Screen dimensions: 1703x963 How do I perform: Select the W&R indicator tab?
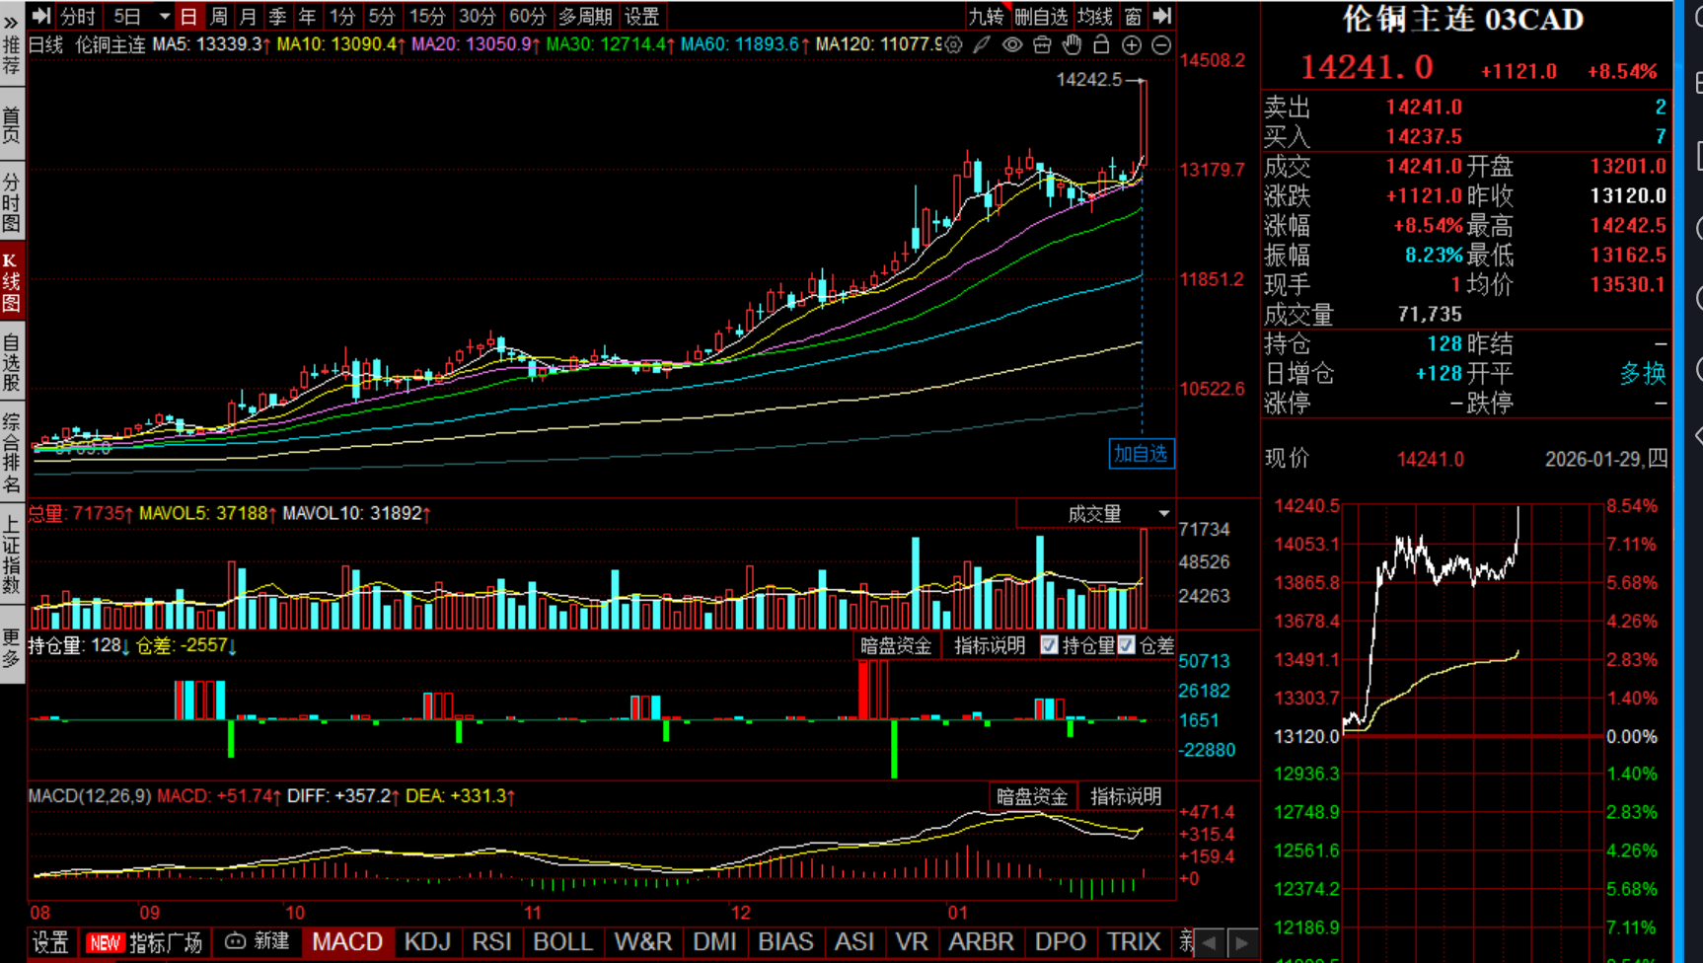click(x=642, y=942)
